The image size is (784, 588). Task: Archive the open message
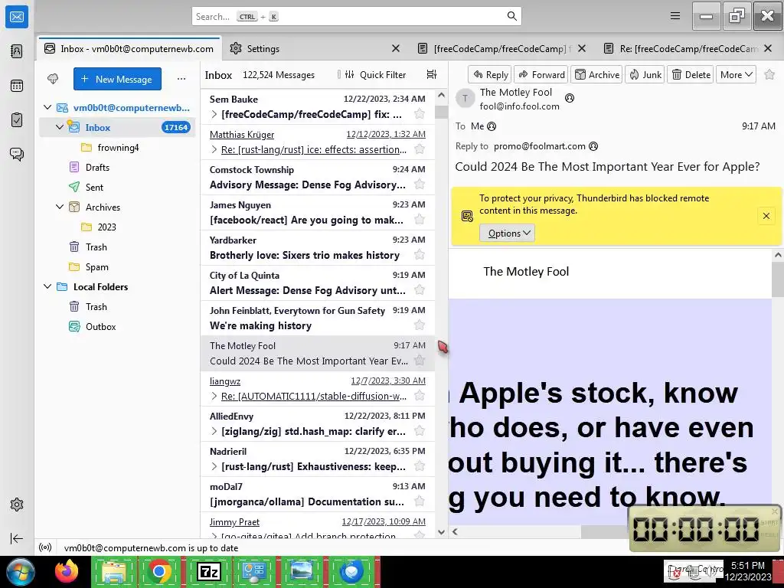point(596,74)
